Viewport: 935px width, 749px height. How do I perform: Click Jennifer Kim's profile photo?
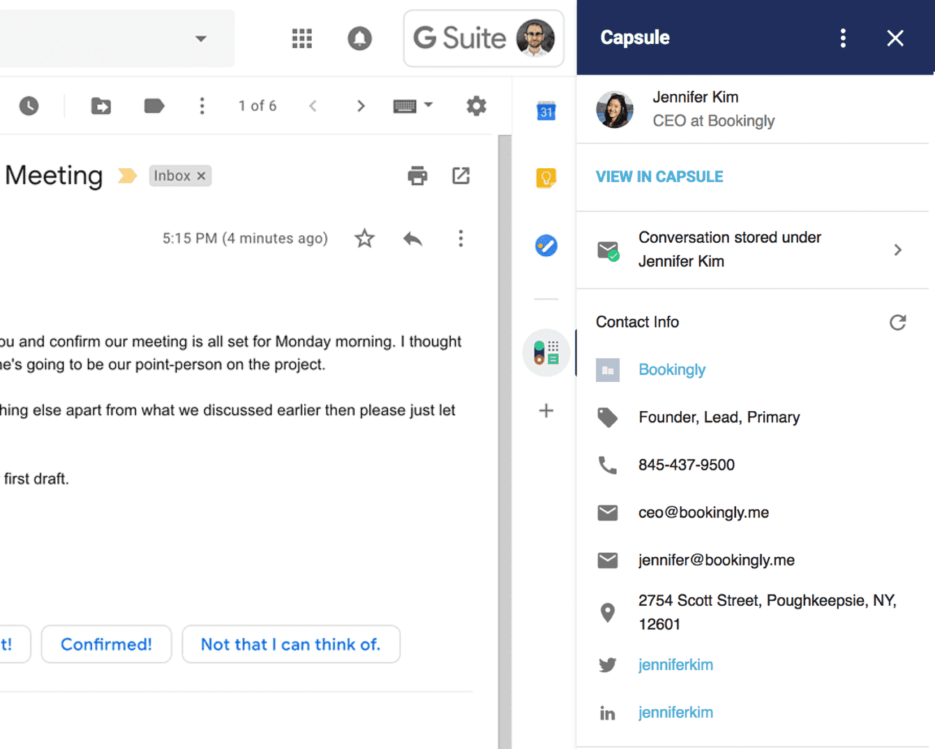615,110
